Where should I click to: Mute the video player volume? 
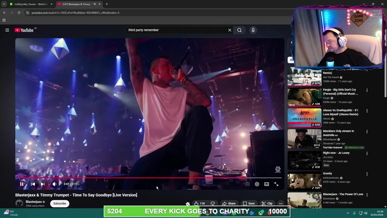point(54,184)
